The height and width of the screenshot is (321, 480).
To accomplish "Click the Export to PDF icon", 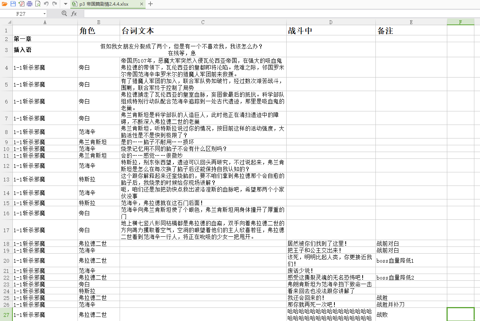I will click(21, 4).
